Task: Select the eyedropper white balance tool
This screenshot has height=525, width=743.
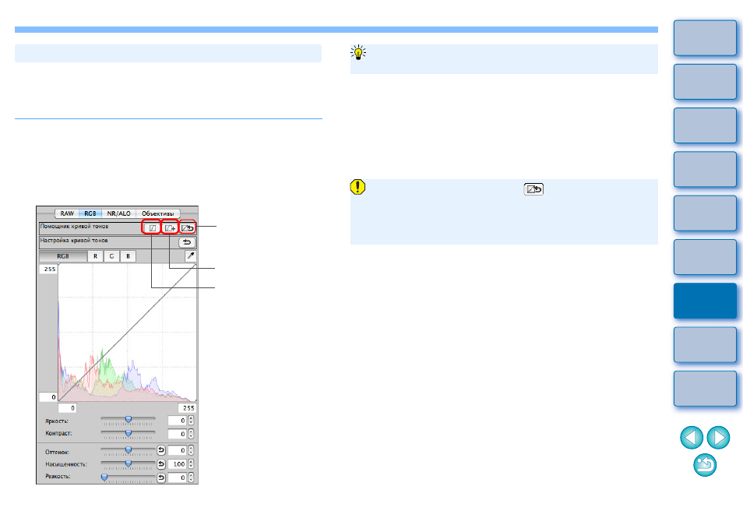Action: (x=191, y=255)
